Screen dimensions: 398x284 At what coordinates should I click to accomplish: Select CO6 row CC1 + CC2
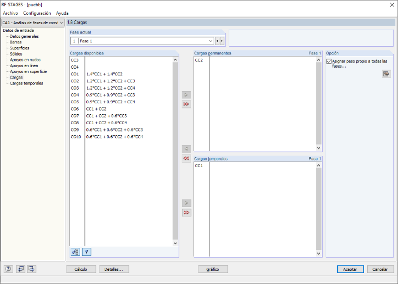[x=121, y=108]
